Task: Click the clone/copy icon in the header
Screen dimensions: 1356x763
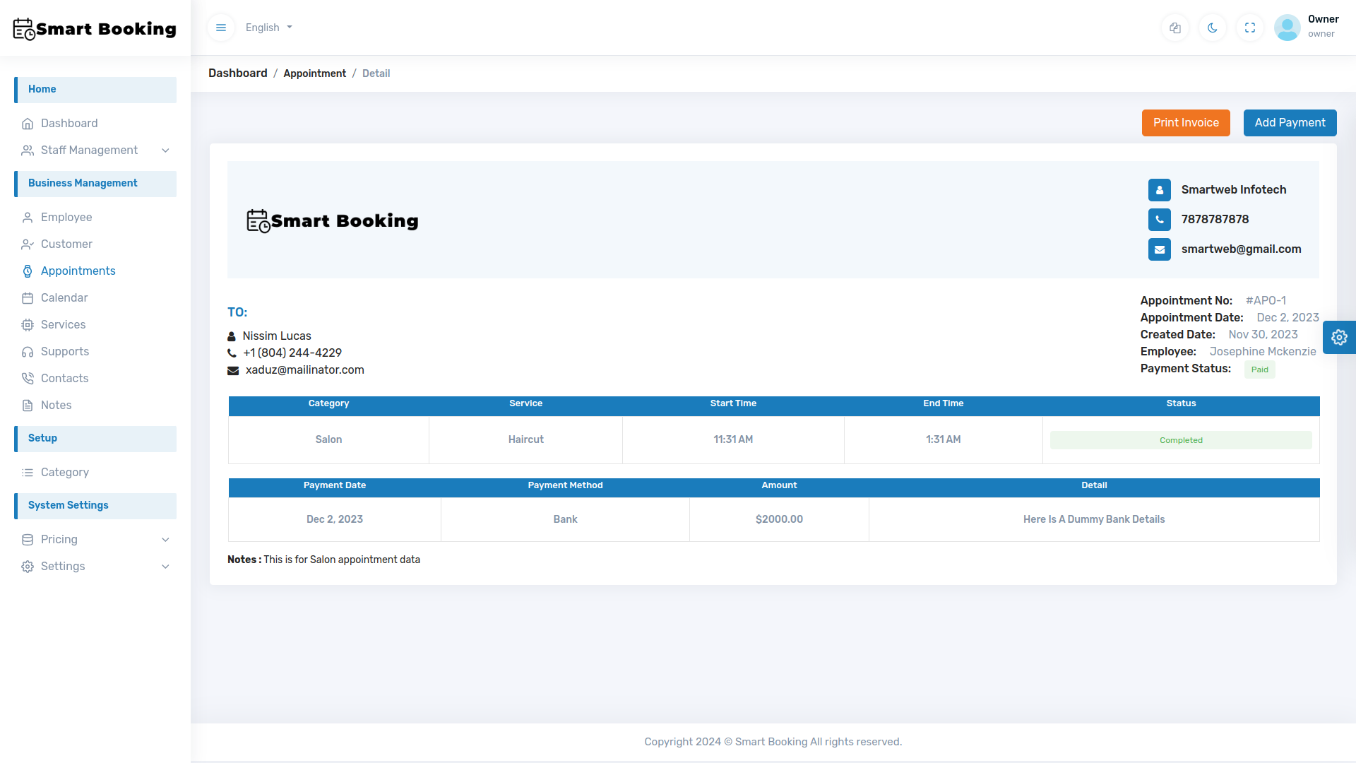Action: [x=1174, y=28]
